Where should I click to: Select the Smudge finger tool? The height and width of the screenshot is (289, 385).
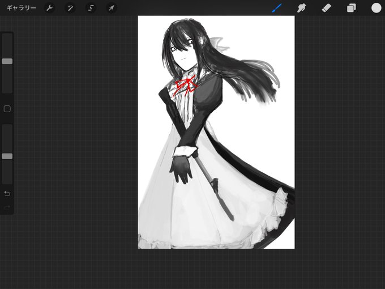click(x=302, y=8)
